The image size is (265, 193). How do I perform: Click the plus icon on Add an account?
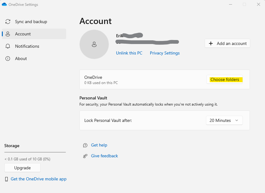[x=211, y=43]
